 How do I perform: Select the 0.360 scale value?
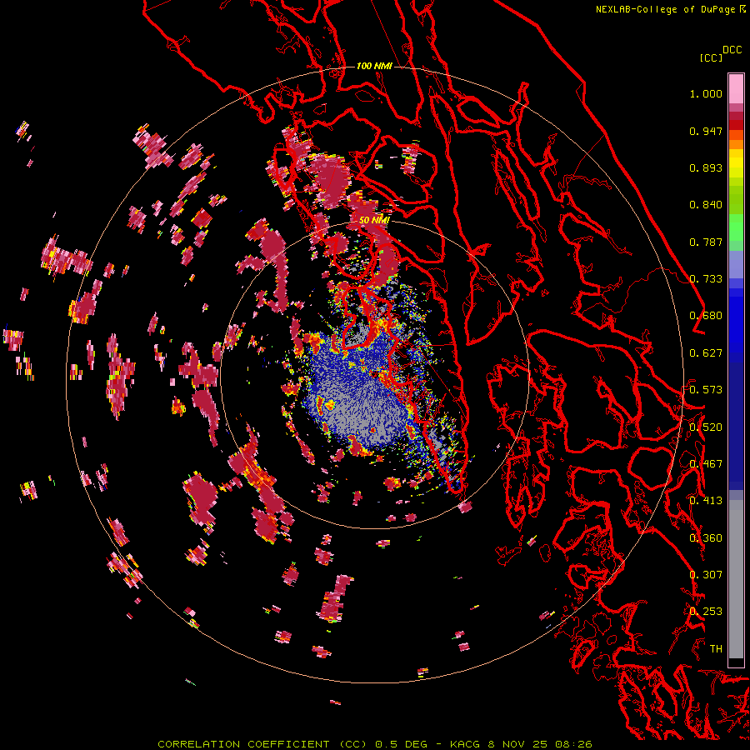(x=706, y=538)
